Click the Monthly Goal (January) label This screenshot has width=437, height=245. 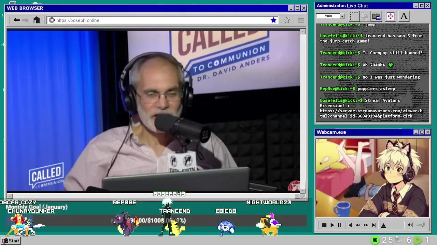[x=37, y=207]
